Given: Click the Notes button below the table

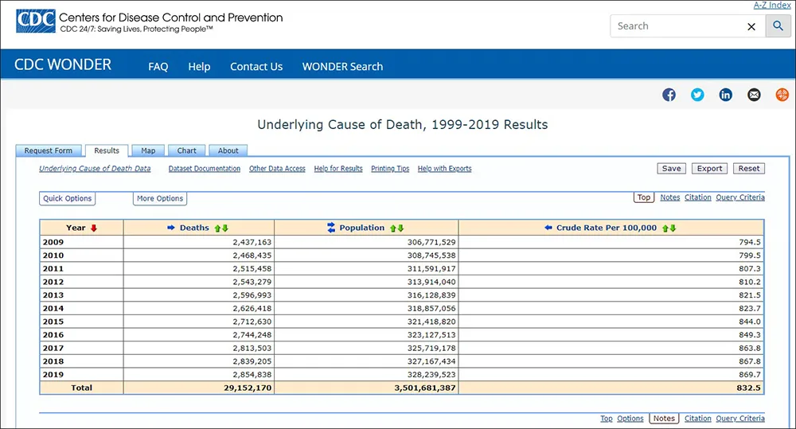Looking at the screenshot, I should [664, 419].
